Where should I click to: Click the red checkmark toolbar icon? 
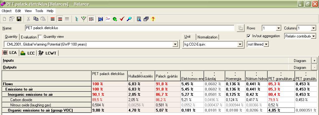point(122,19)
